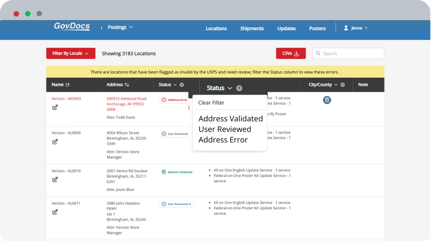The image size is (431, 242).
Task: Go to the Locations nav item
Action: 216,28
